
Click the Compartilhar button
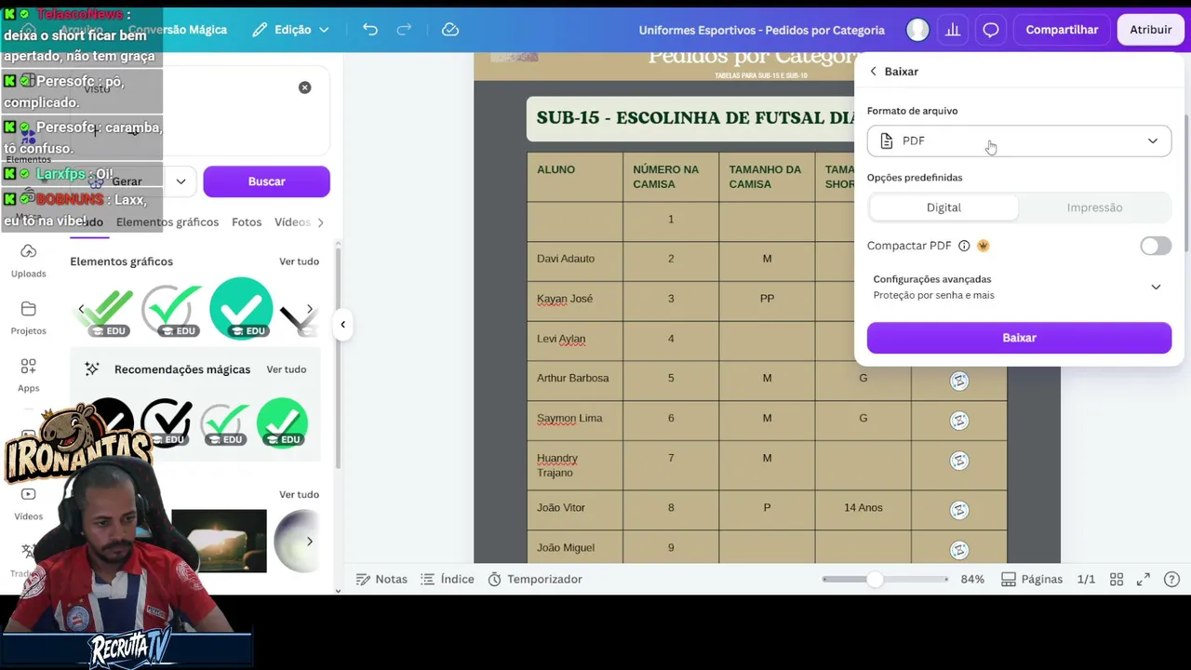1062,30
